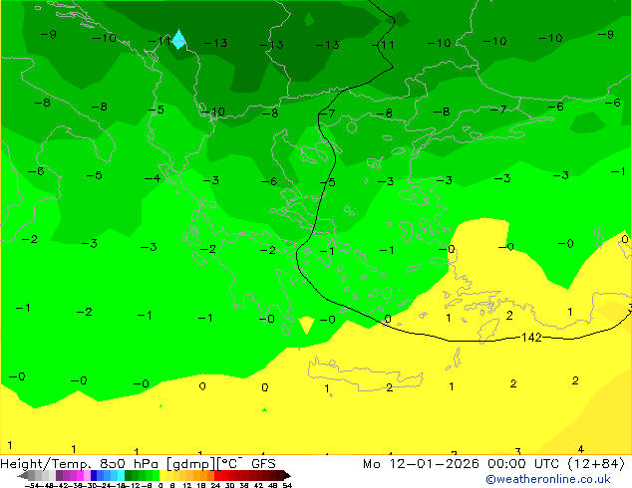Click the grey left arrow of color scale

pos(23,475)
